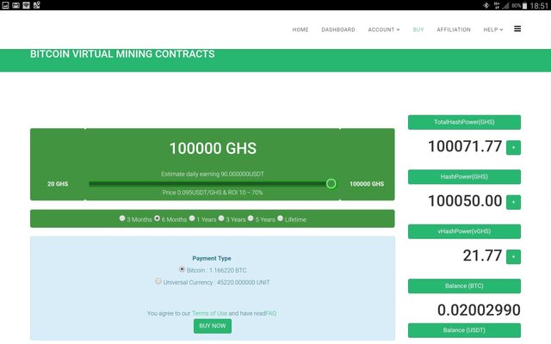Click the Estimate daily earning text

coord(213,174)
